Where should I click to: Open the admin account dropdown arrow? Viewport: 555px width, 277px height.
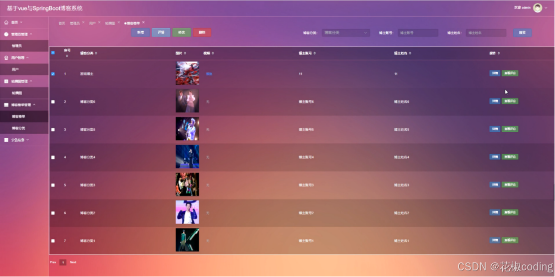546,8
